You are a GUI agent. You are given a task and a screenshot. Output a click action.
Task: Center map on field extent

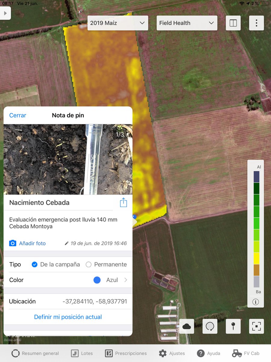click(x=257, y=326)
